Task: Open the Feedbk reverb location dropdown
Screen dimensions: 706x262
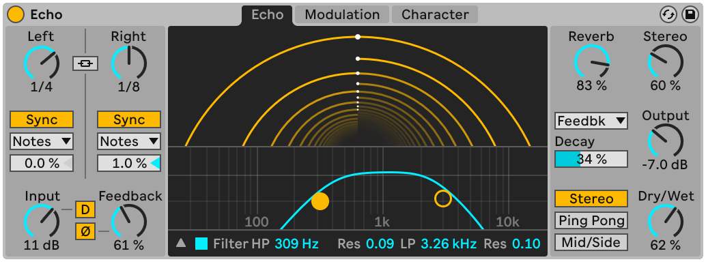Action: (591, 121)
